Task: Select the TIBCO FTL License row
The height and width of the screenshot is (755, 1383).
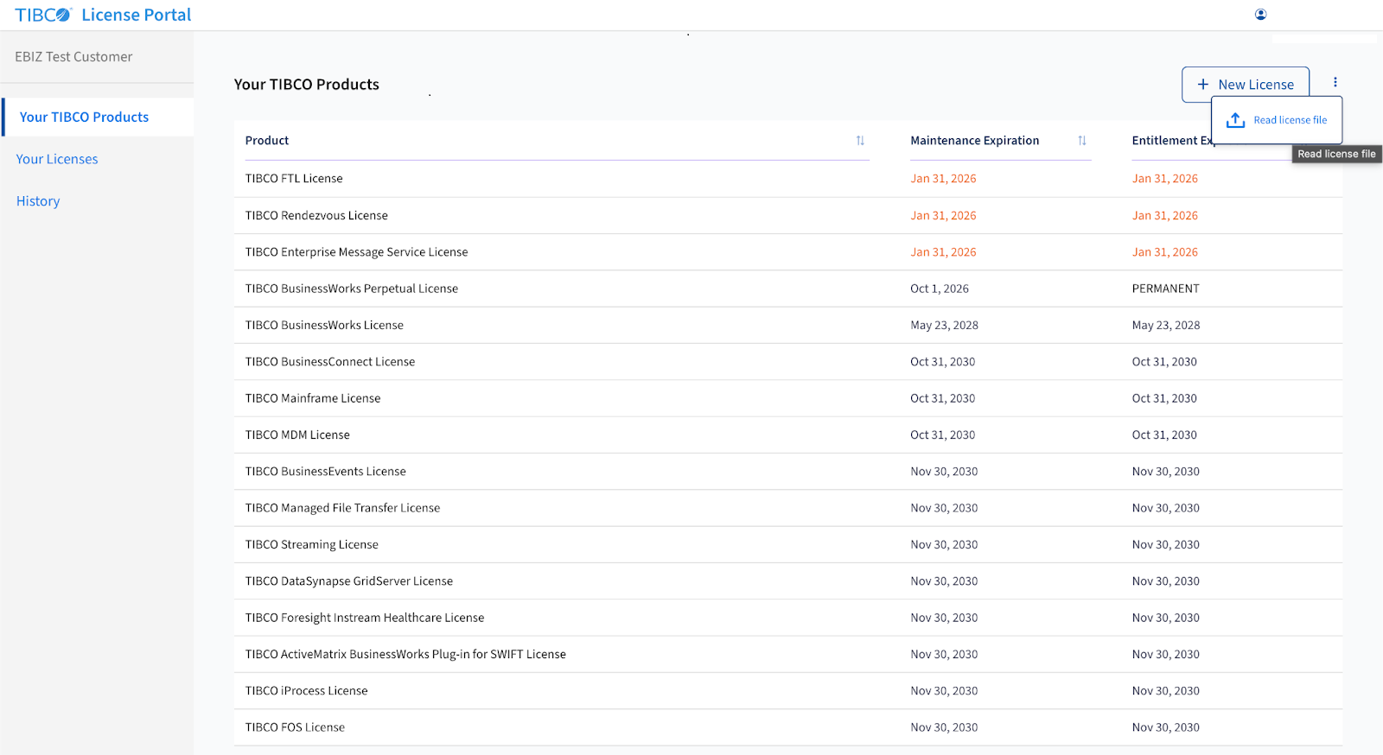Action: [x=294, y=179]
